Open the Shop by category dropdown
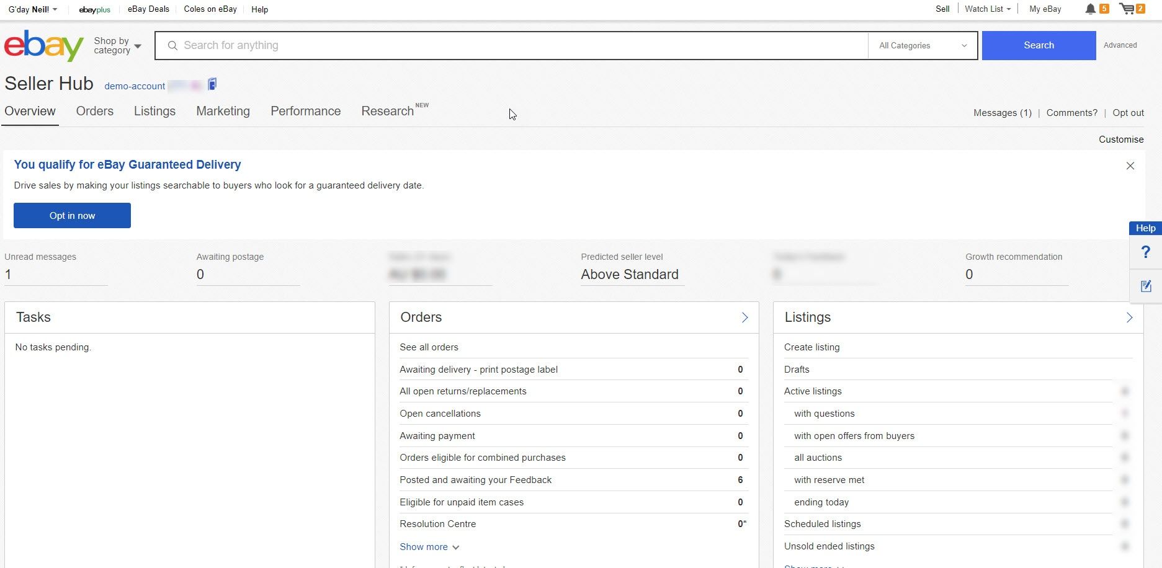Screen dimensions: 1162x568 point(117,45)
